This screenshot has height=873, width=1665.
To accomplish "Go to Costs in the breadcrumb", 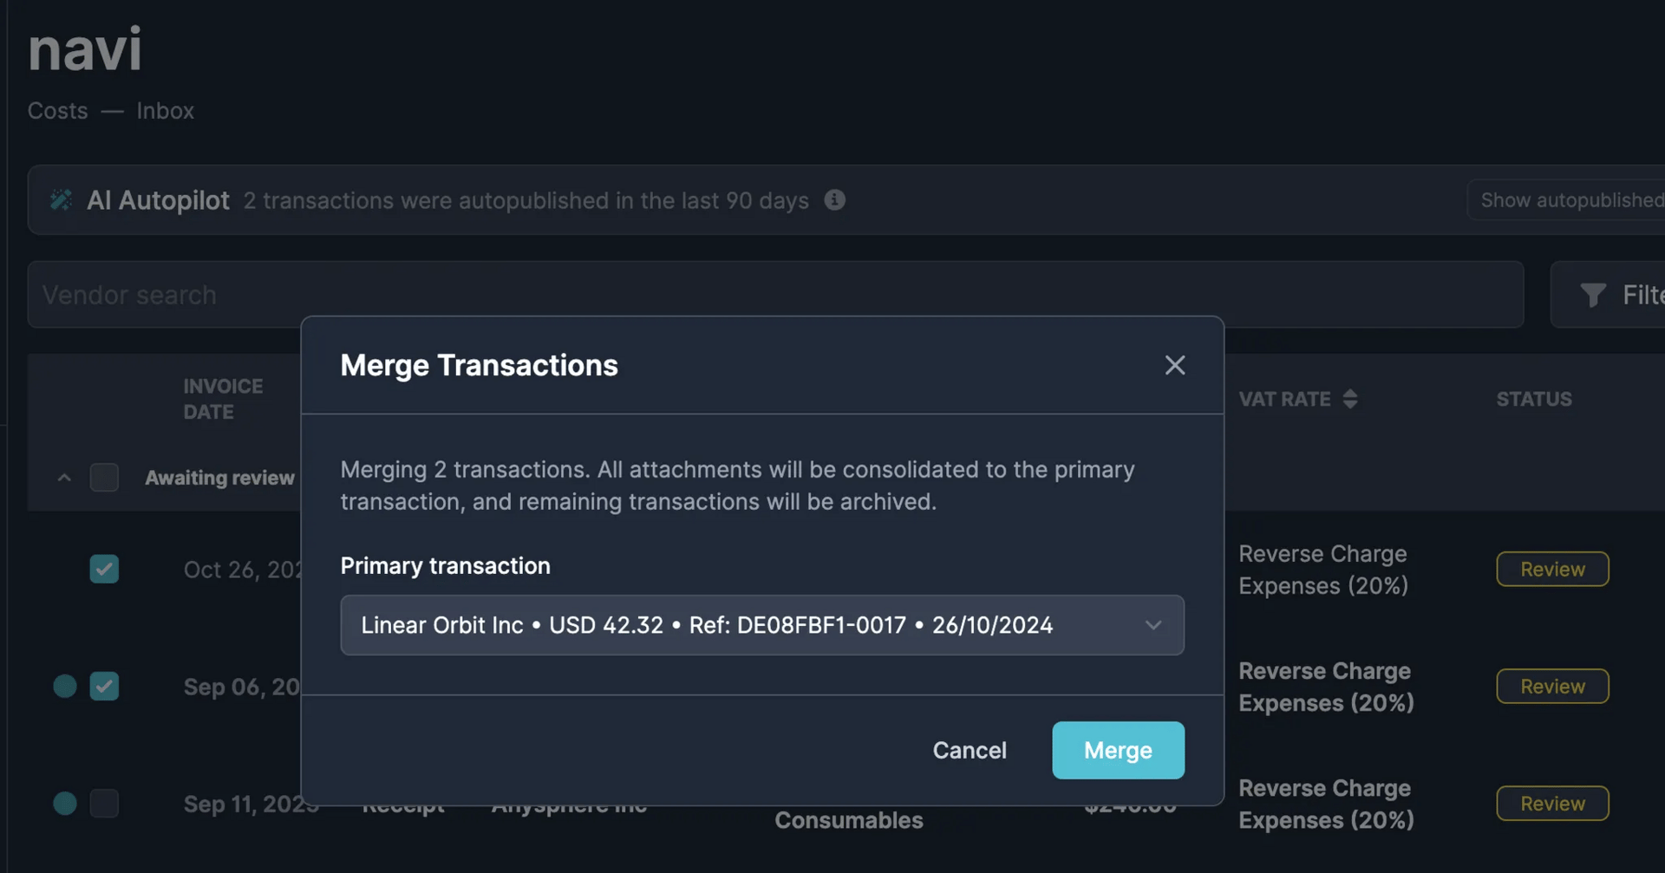I will point(57,111).
